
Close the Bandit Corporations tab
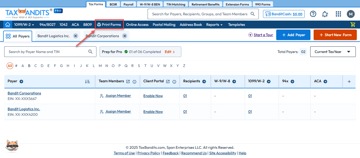pos(125,36)
